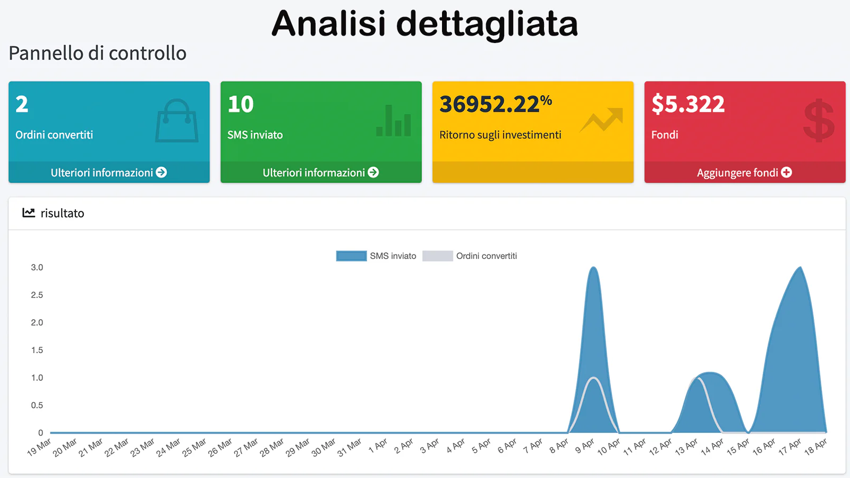Click the Analisi dettagliata title
Screen dimensions: 850x478
425,24
